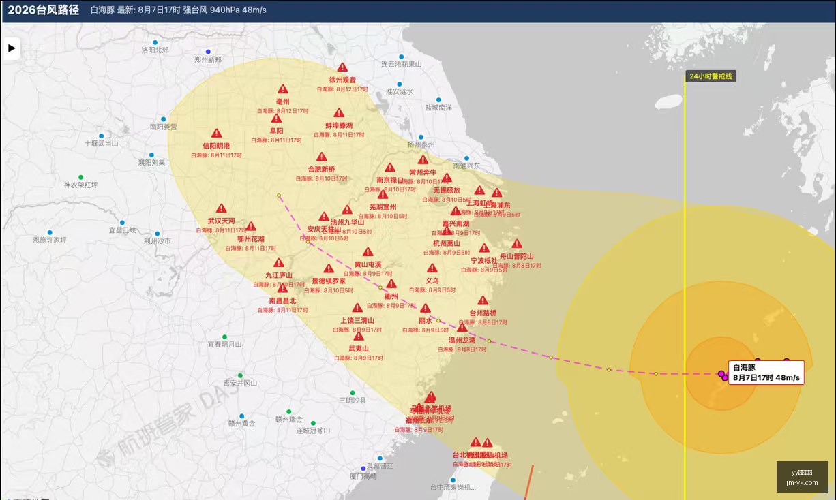Click the 襄阳刘集 airport label
The height and width of the screenshot is (500, 836).
click(x=151, y=163)
